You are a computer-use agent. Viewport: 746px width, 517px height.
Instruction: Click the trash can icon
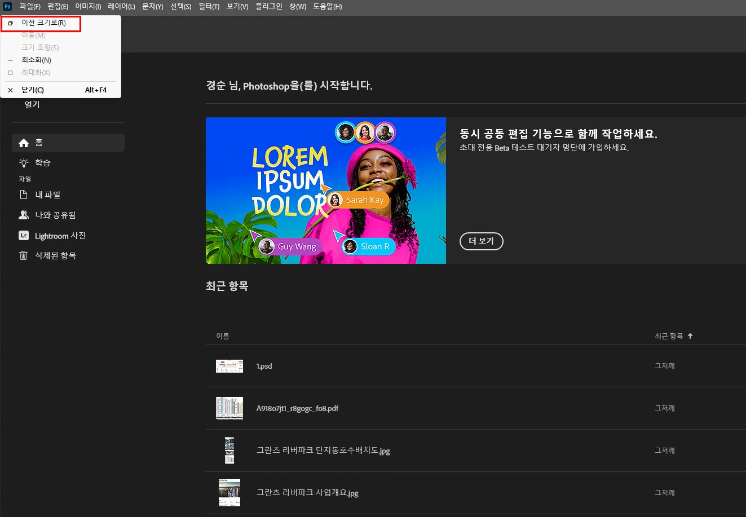click(x=24, y=255)
